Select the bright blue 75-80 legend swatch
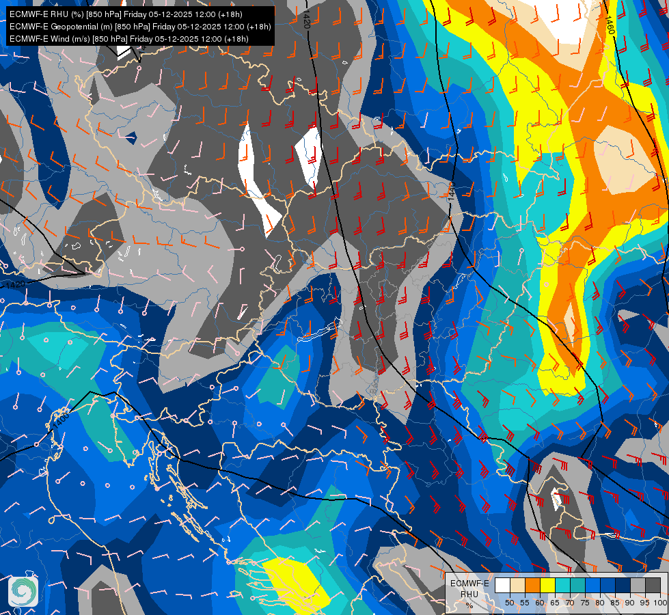Viewport: 669px width, 615px height. pos(593,585)
